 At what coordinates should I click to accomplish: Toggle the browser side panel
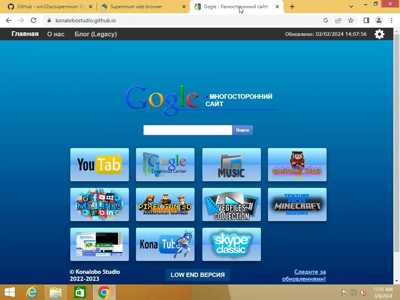[x=366, y=20]
